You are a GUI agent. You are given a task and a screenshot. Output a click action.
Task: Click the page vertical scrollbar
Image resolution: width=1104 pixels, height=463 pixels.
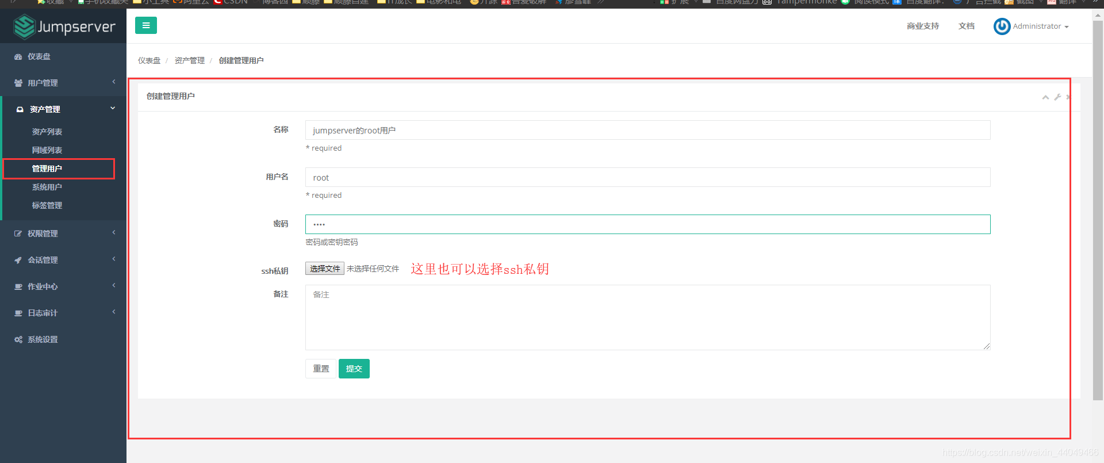[x=1098, y=211]
